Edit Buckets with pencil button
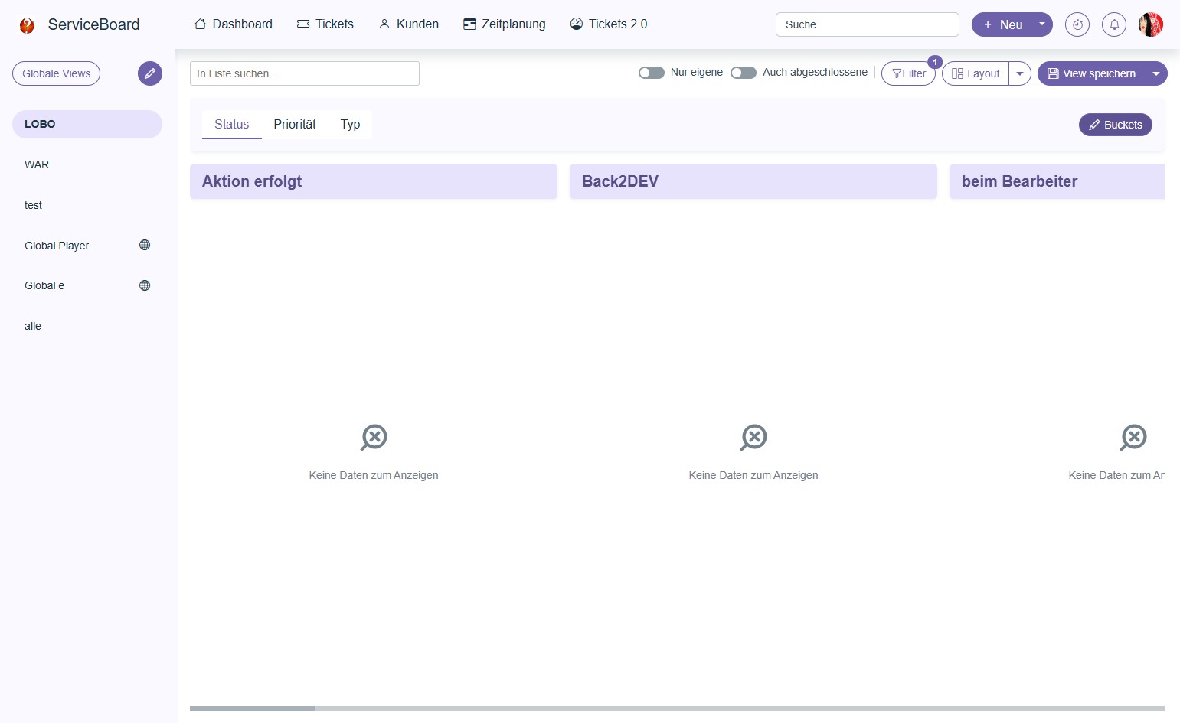The image size is (1180, 723). [1115, 125]
